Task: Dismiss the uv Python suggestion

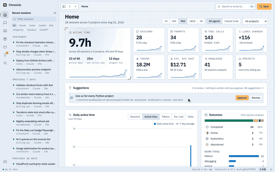Action: click(x=256, y=98)
